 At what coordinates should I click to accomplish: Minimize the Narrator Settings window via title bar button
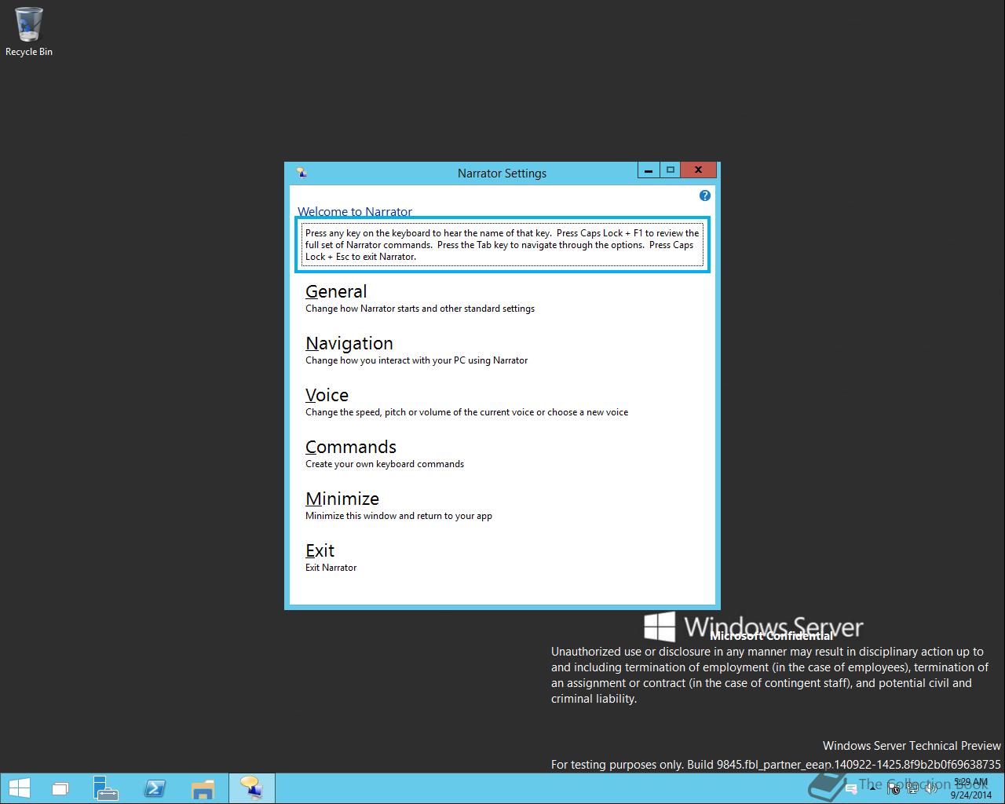click(649, 170)
